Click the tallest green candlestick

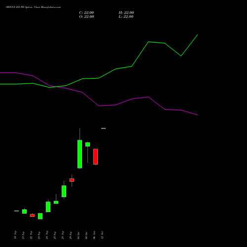80,154
